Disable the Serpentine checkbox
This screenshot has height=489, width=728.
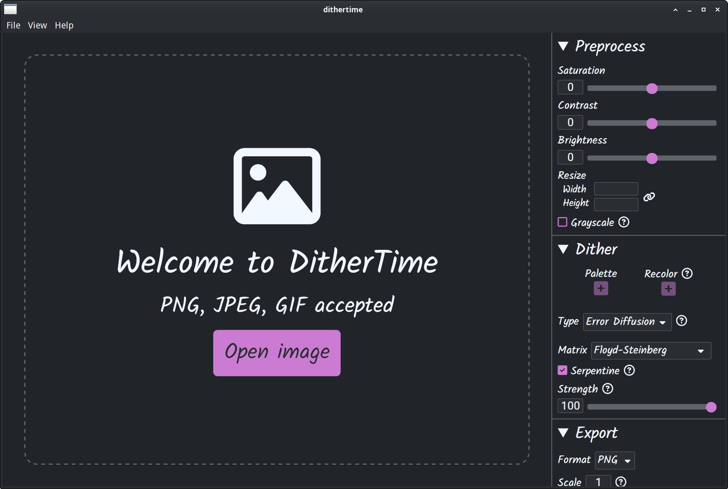tap(562, 370)
